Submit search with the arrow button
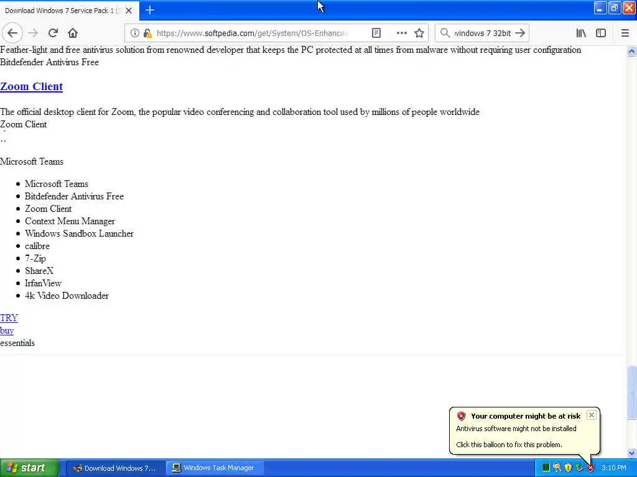The width and height of the screenshot is (637, 477). (x=520, y=33)
